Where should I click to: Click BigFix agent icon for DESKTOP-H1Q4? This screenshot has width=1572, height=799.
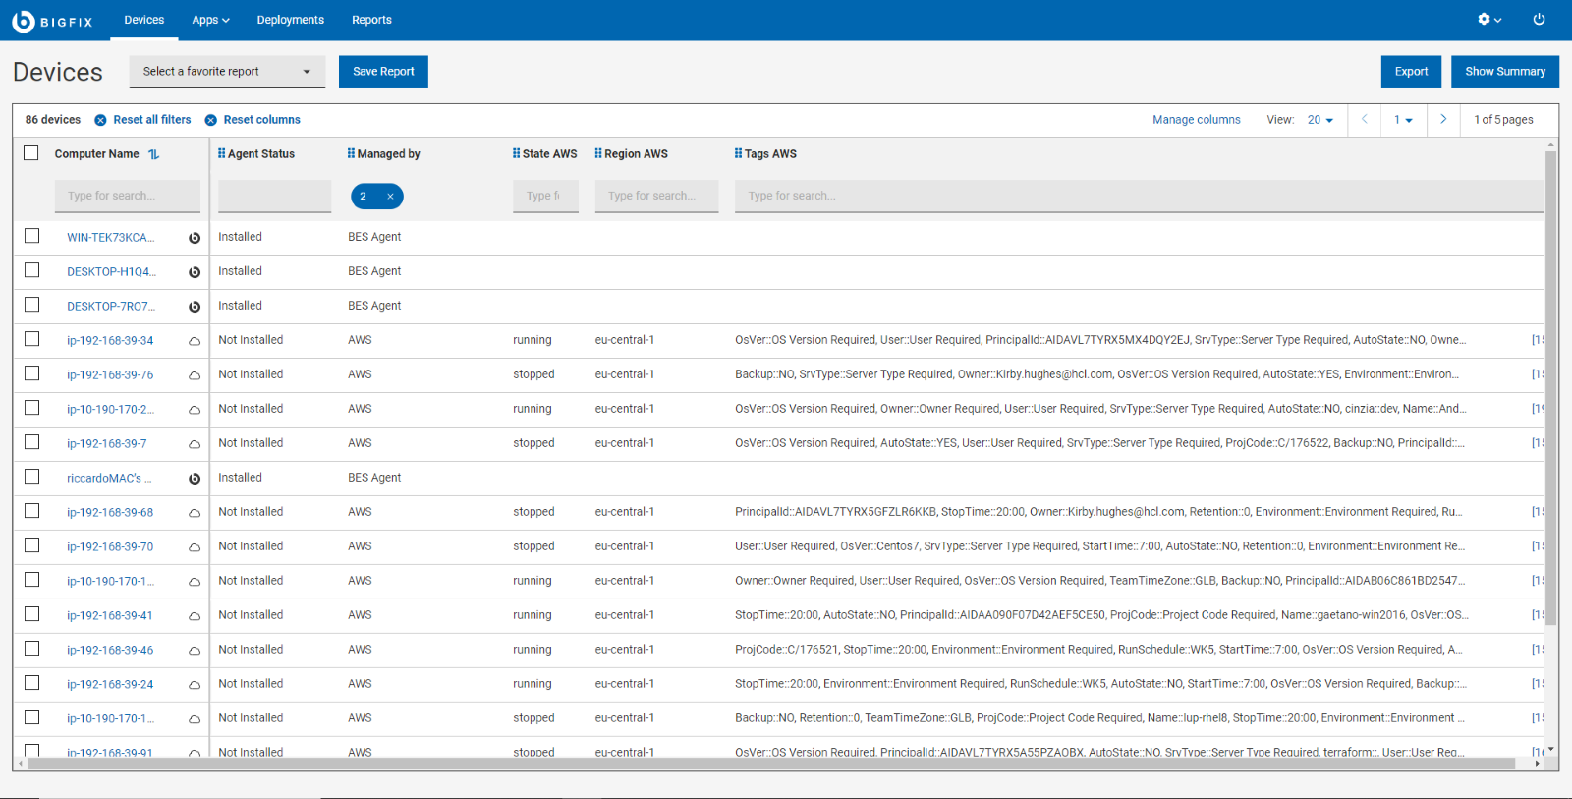tap(195, 272)
